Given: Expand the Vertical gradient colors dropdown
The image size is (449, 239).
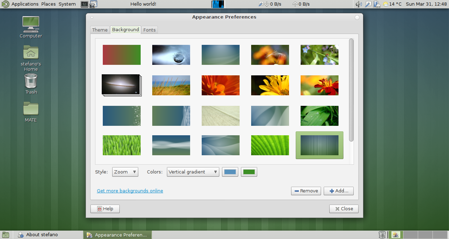Looking at the screenshot, I should point(193,172).
